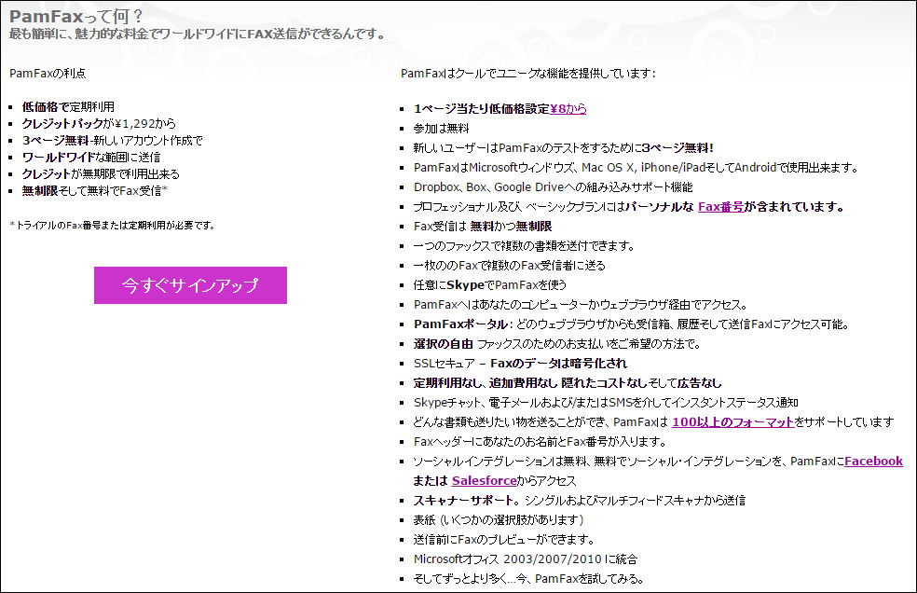This screenshot has width=917, height=593.
Task: Select the クレジットが無期限で利用出来る item
Action: (101, 173)
